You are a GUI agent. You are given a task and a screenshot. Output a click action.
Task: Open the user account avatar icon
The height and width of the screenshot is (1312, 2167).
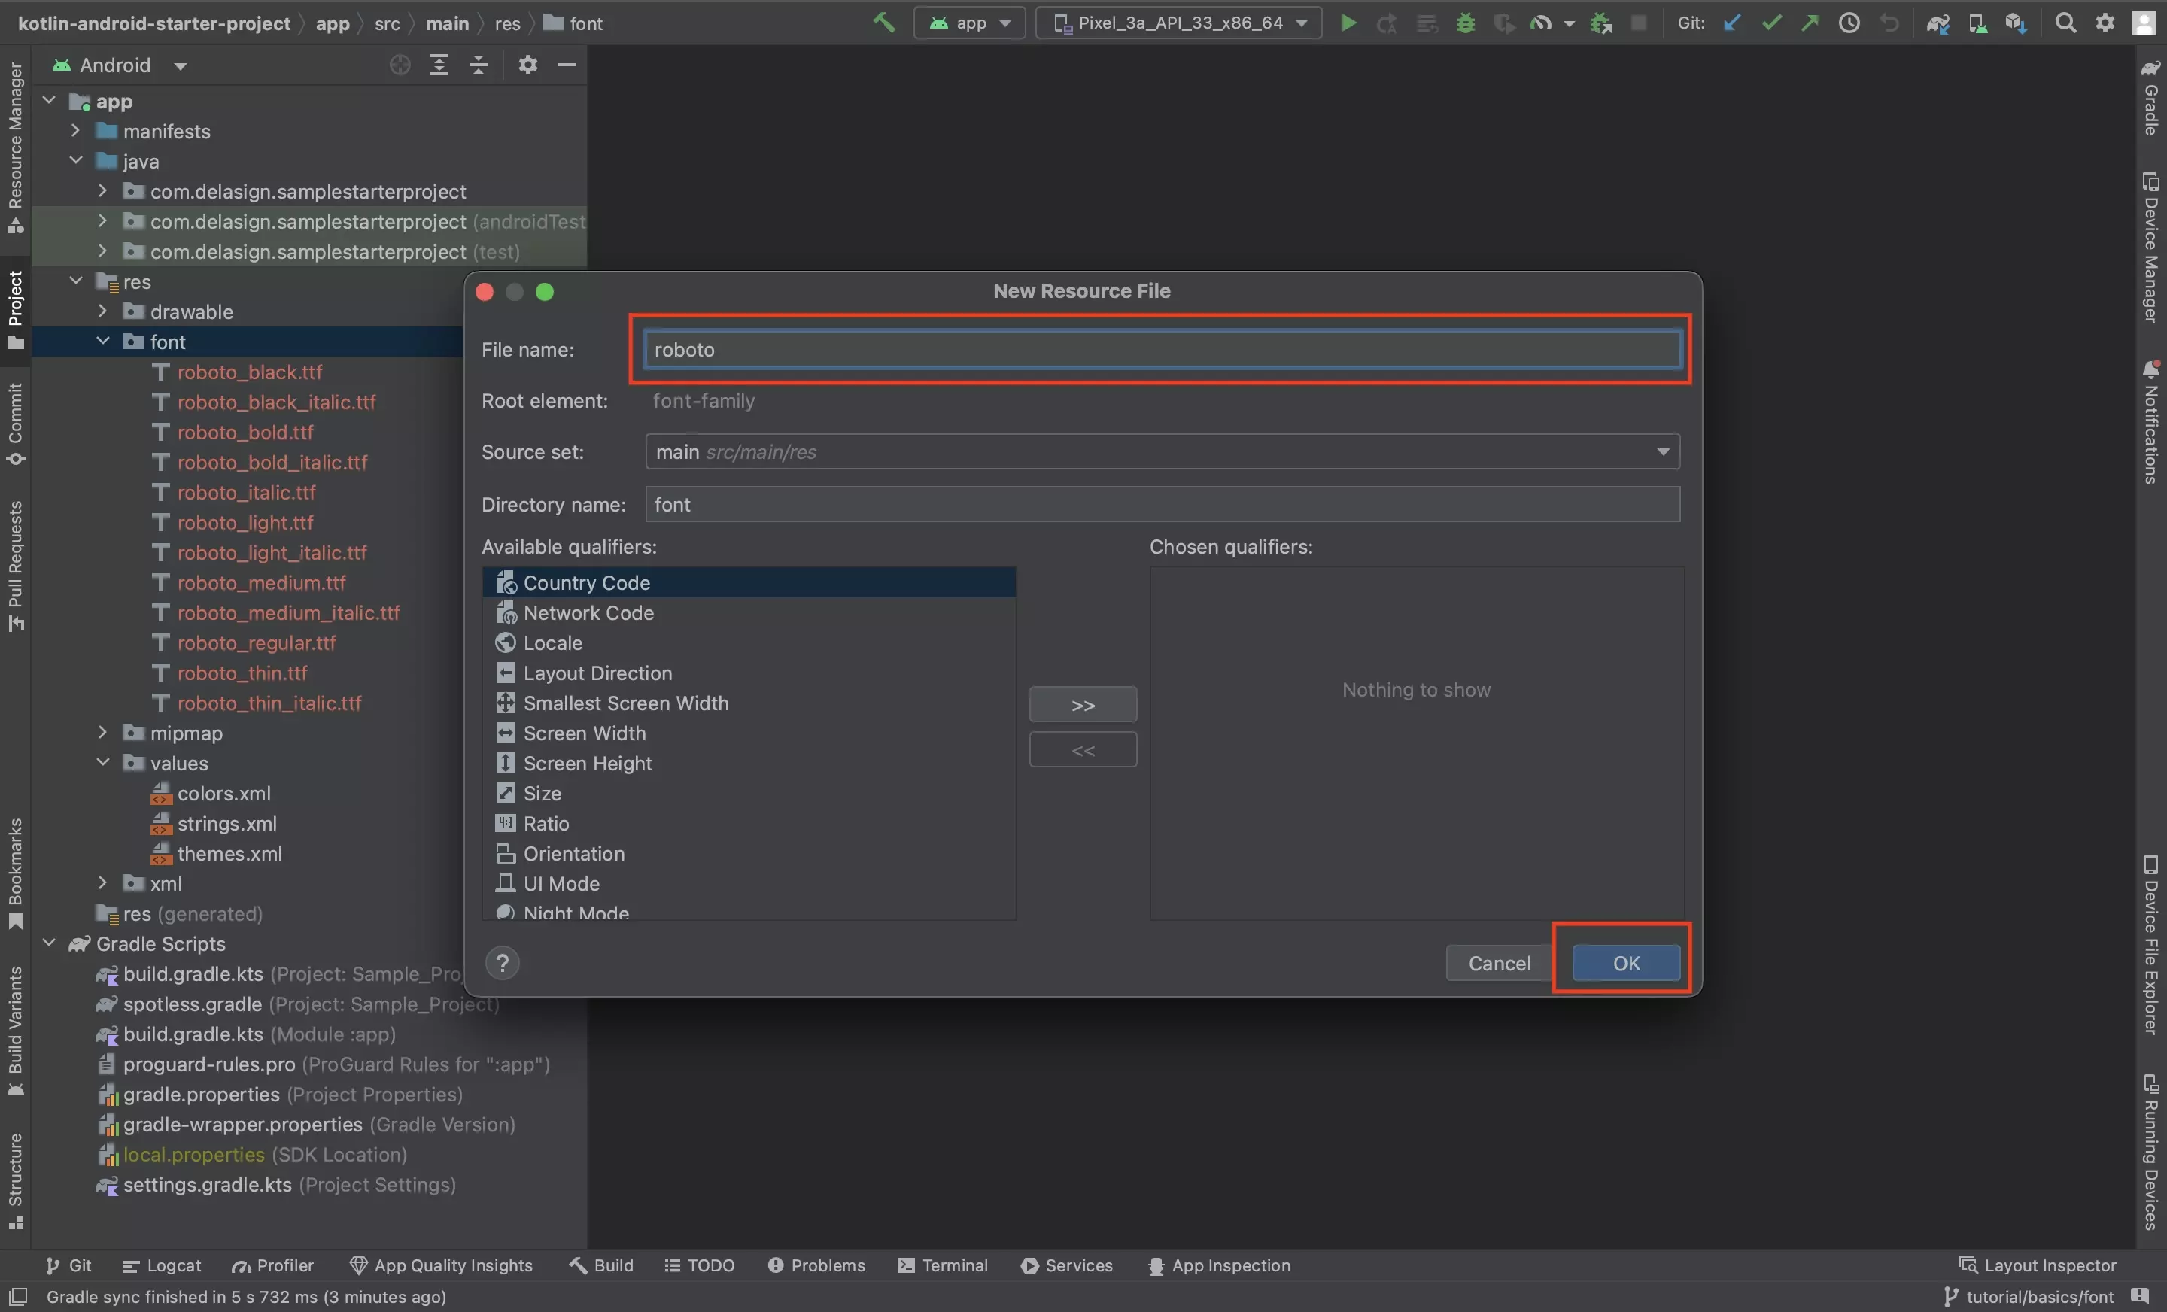[x=2144, y=23]
